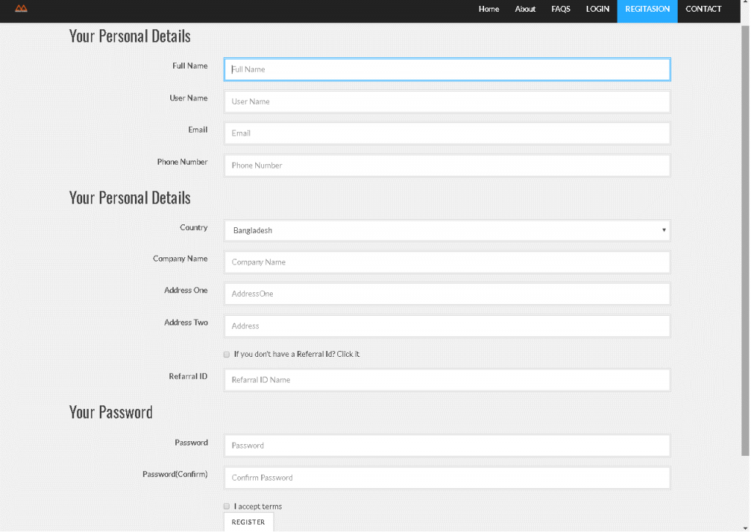Viewport: 751px width, 532px height.
Task: Open the CONTACT page link
Action: 703,10
